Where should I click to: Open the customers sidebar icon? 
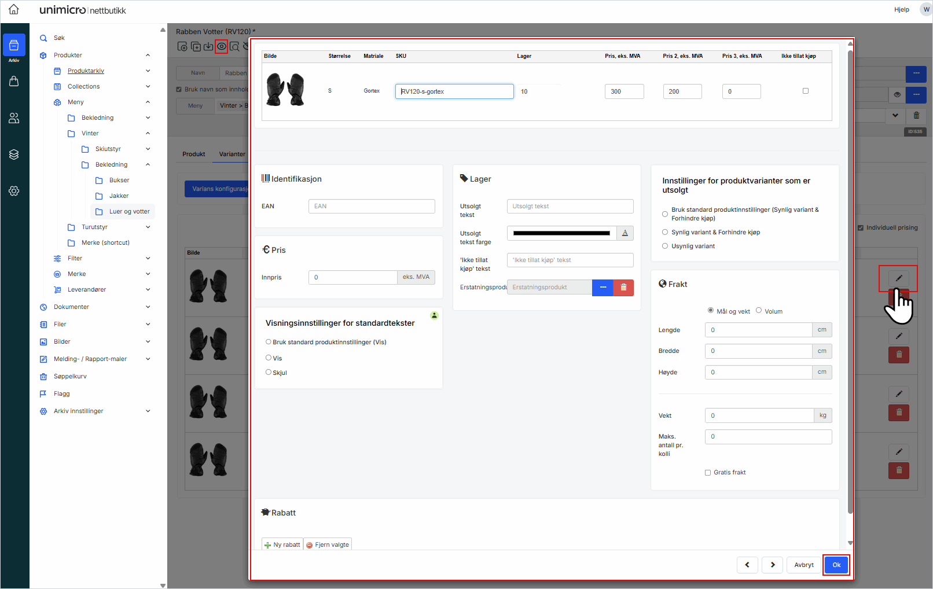[14, 118]
